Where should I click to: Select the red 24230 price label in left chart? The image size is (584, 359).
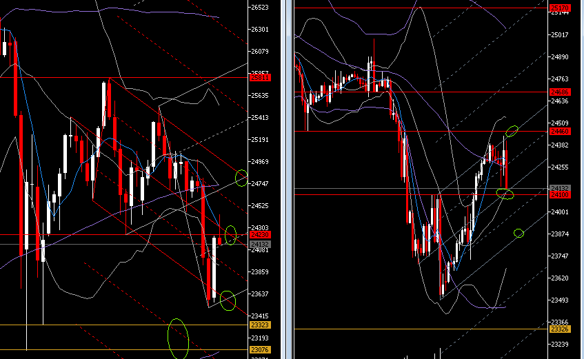pyautogui.click(x=261, y=235)
